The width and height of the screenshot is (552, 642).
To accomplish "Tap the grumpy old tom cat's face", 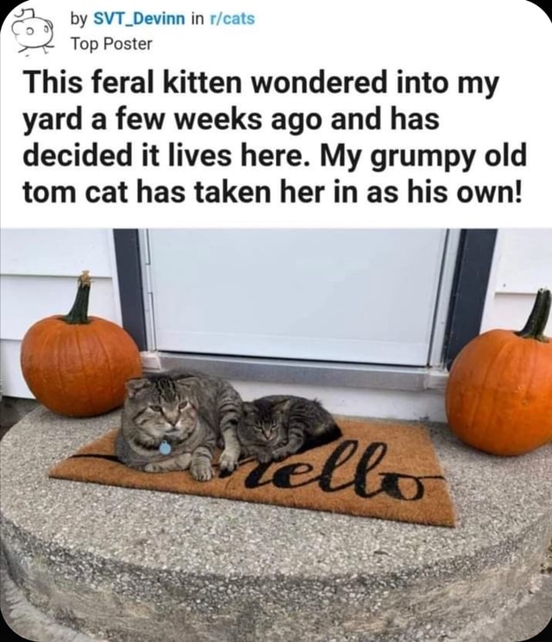I will coord(162,409).
